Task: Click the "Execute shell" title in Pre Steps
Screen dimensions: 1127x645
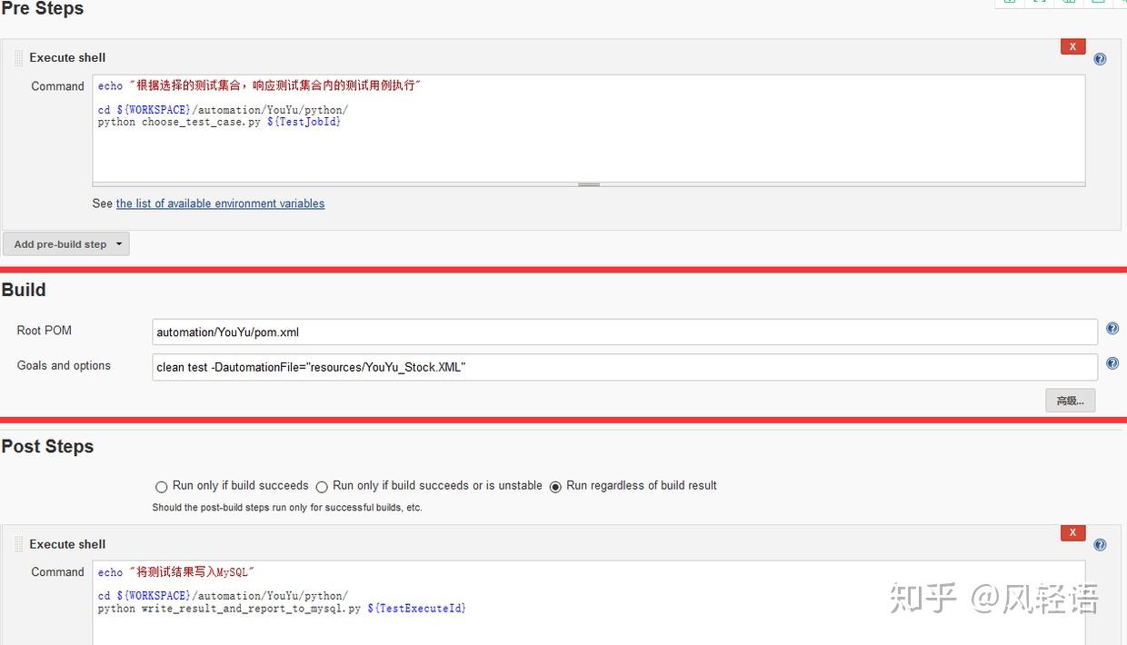Action: [x=67, y=57]
